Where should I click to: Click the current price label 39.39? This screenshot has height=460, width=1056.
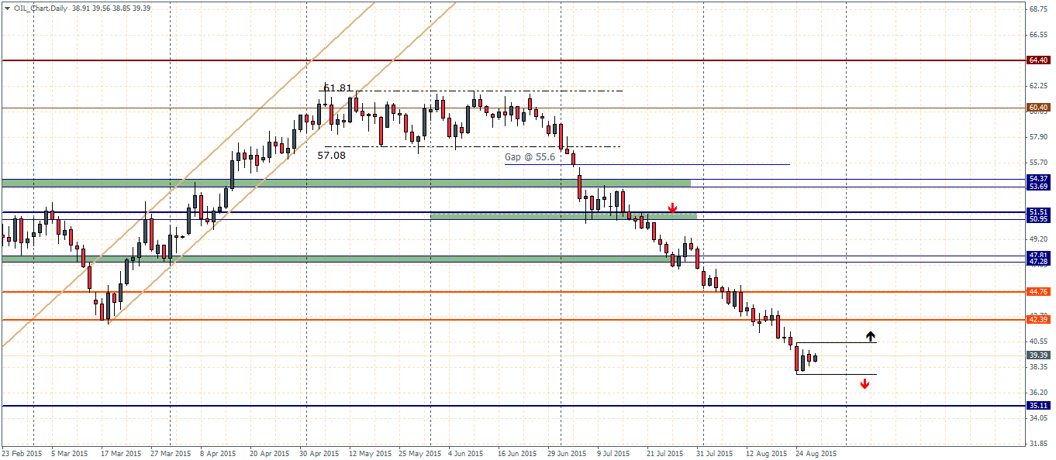click(1038, 355)
